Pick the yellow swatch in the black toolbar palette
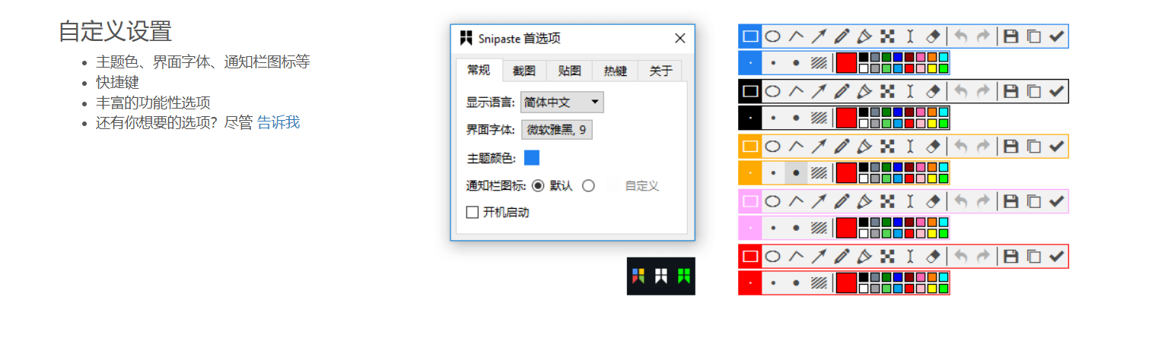1171x344 pixels. point(932,124)
